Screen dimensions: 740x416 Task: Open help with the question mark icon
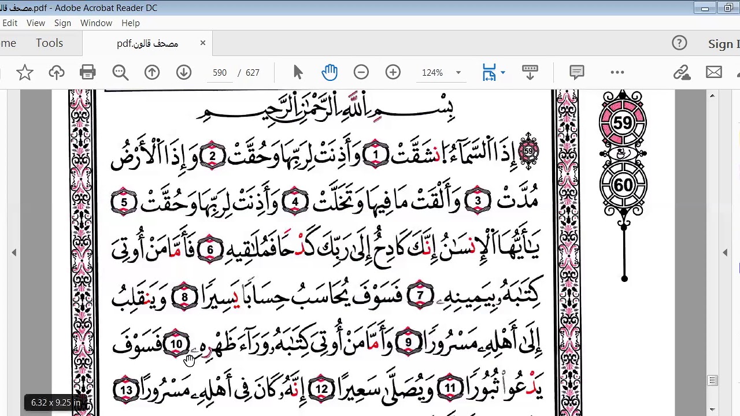click(x=679, y=43)
